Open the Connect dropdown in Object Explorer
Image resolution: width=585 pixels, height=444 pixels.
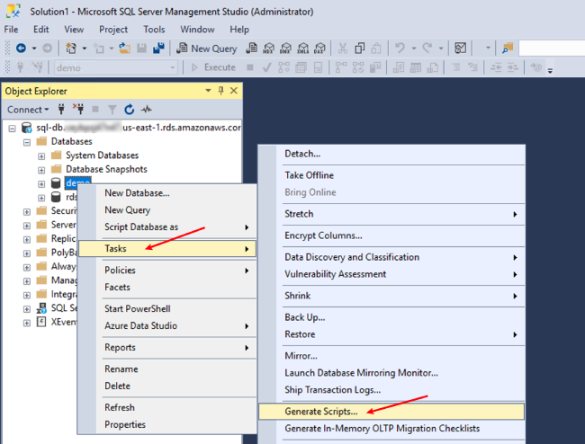click(x=28, y=110)
